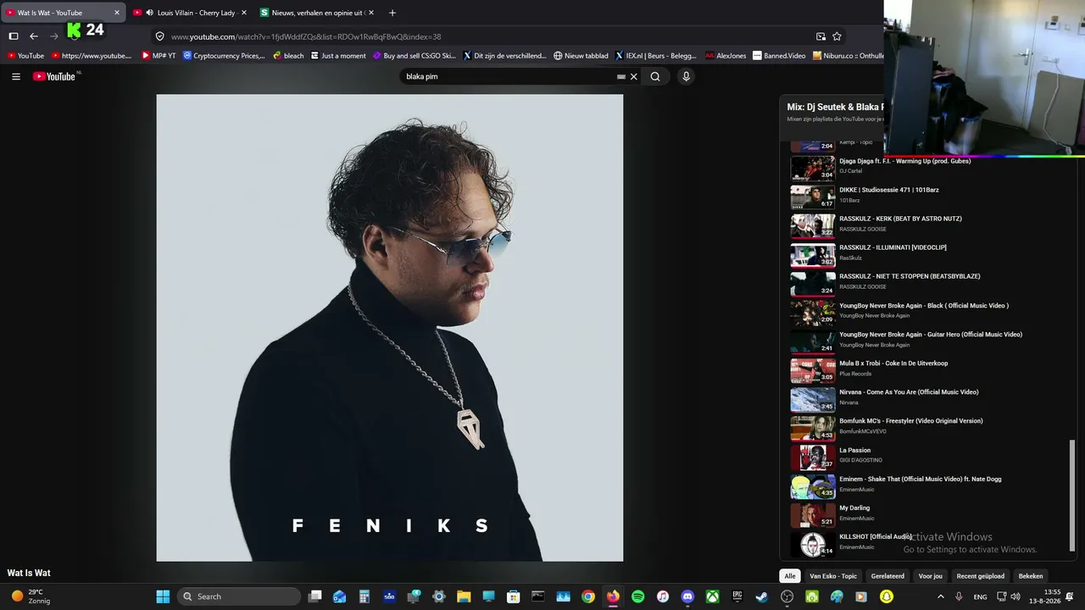Open the Banned.Video bookmark
Screen dimensions: 1085x610
tap(779, 56)
